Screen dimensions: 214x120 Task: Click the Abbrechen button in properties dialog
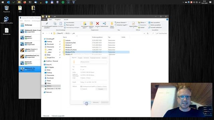(x=96, y=102)
